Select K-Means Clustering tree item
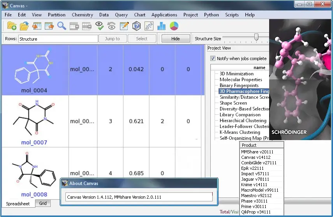 click(240, 132)
